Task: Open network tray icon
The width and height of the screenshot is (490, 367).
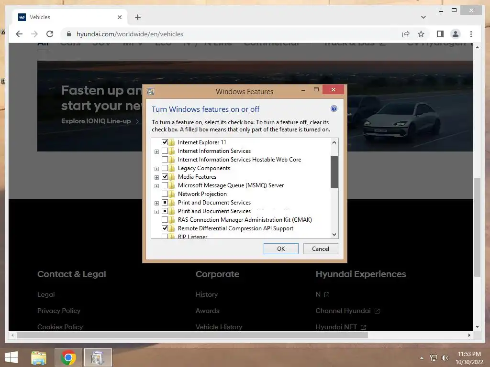Action: coord(433,358)
